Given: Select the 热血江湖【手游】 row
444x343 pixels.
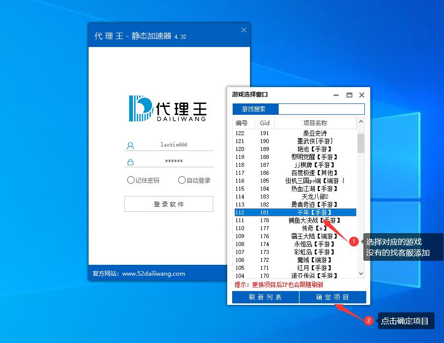Looking at the screenshot, I should [296, 189].
